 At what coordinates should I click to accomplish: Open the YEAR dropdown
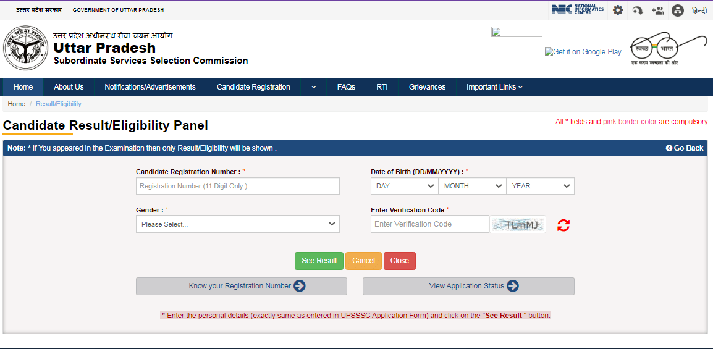click(541, 186)
